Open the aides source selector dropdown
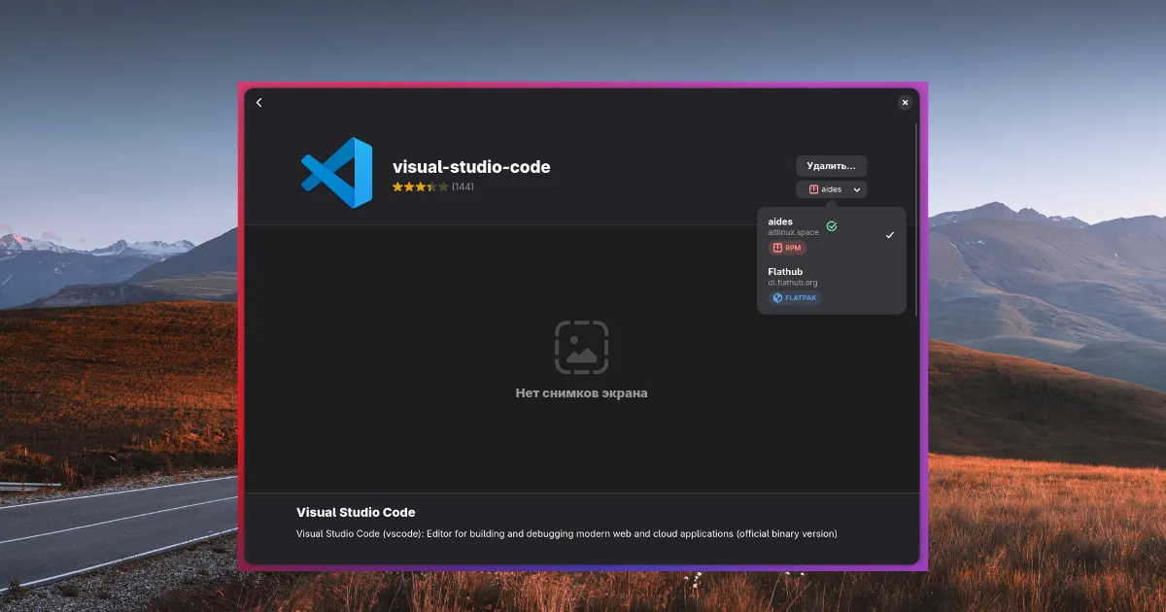Viewport: 1166px width, 612px height. [x=831, y=189]
